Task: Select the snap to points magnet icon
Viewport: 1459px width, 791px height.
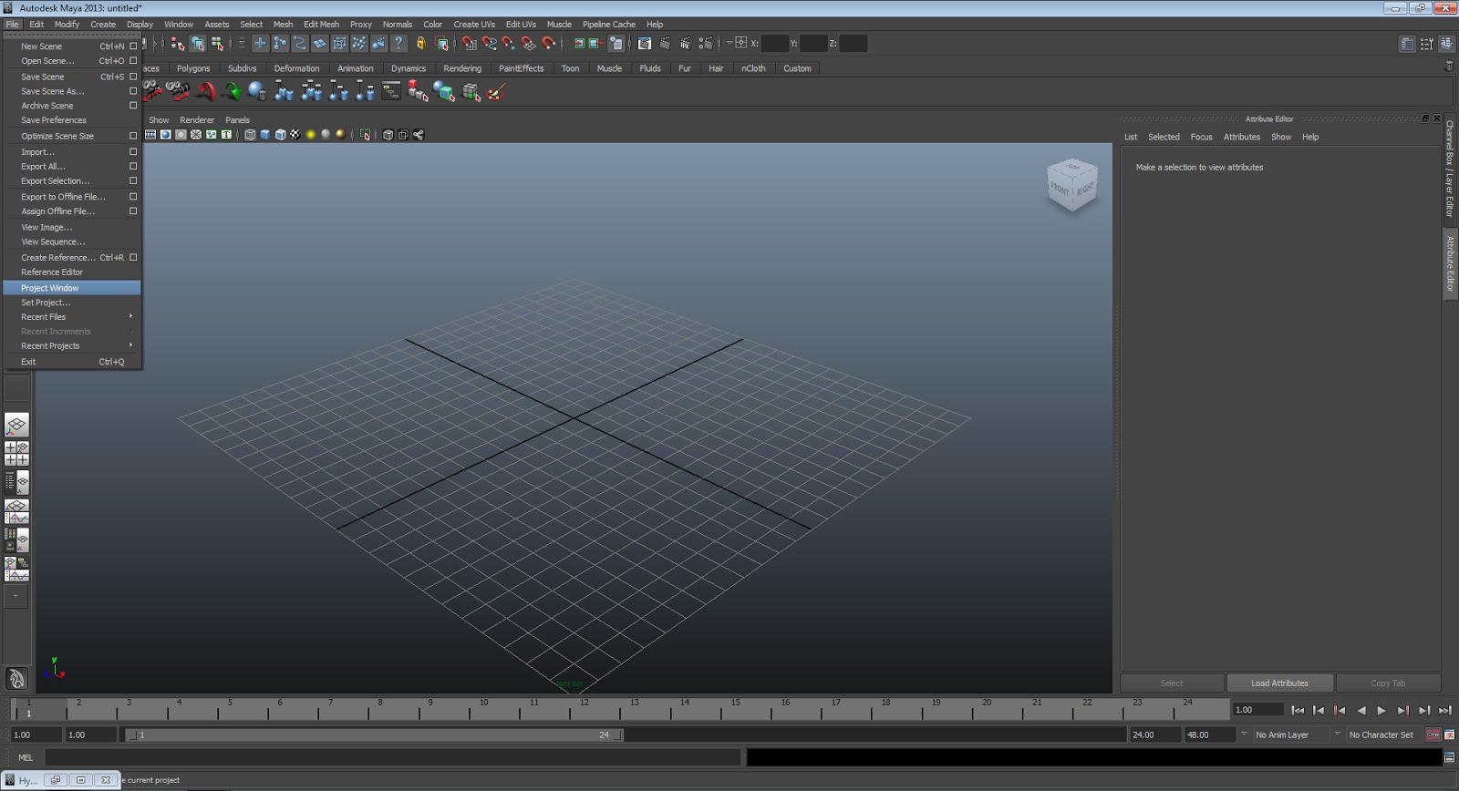Action: 509,43
